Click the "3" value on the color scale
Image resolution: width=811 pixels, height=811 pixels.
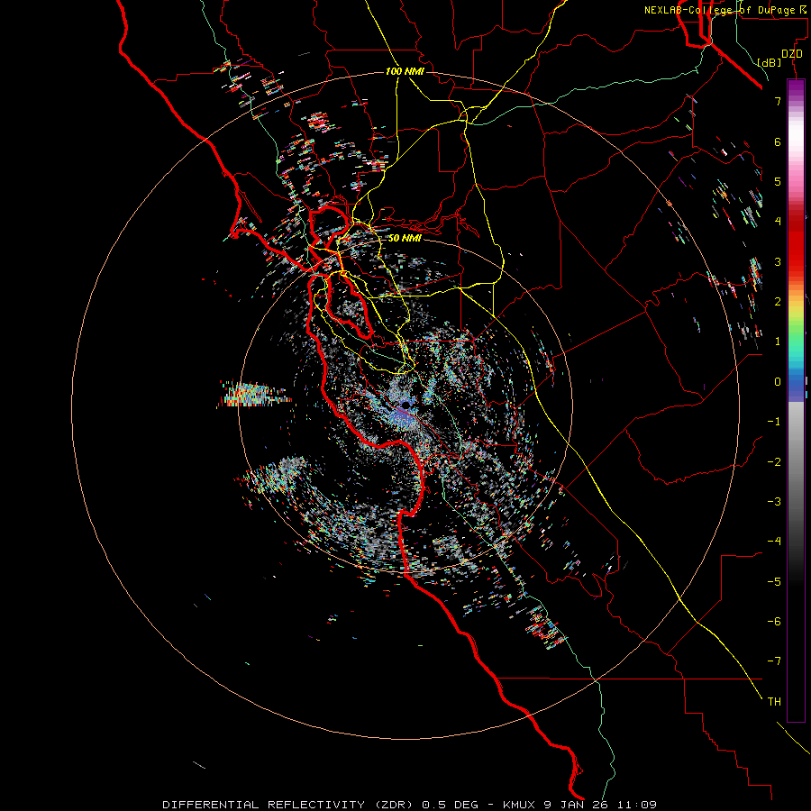point(778,261)
